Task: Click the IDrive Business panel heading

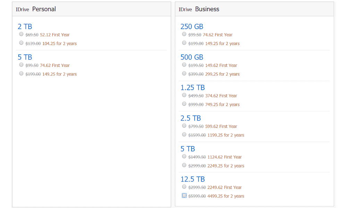Action: click(x=199, y=9)
